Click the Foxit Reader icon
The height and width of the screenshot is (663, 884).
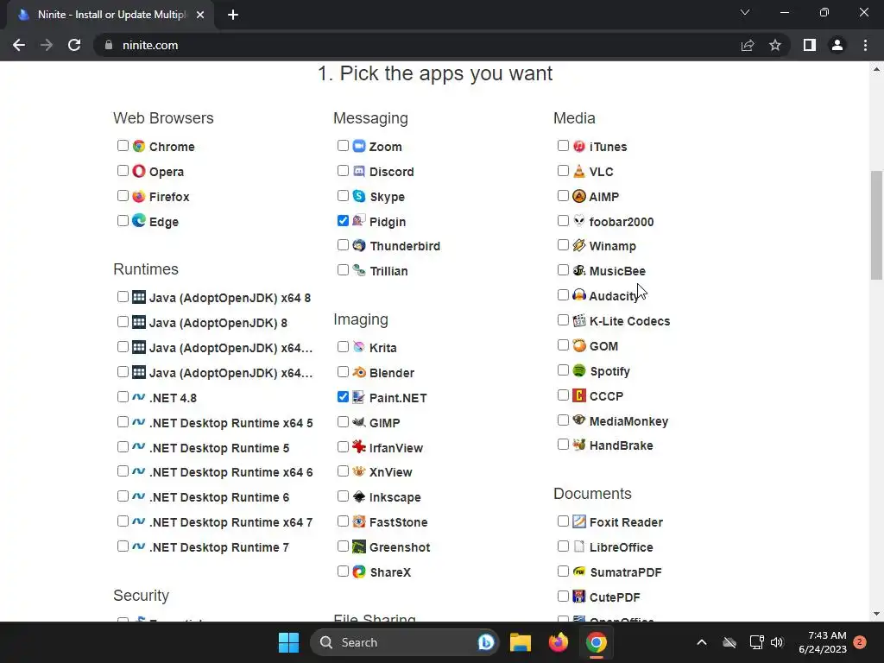pyautogui.click(x=579, y=521)
